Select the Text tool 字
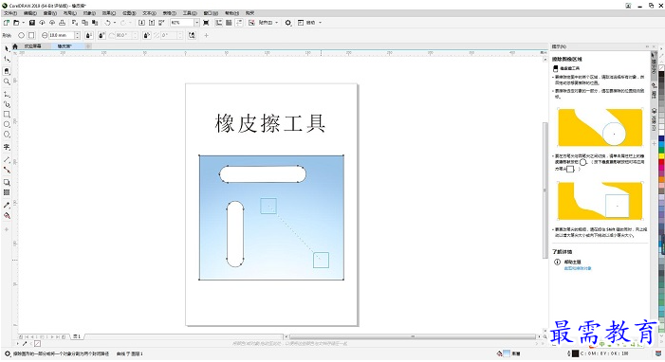Viewport: 665px width, 362px height. tap(7, 147)
